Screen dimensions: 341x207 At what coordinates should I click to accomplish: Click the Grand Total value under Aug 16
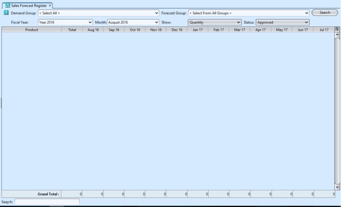pos(93,194)
